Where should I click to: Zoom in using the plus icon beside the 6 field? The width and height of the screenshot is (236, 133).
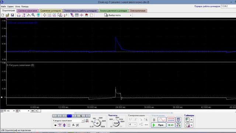pyautogui.click(x=17, y=111)
